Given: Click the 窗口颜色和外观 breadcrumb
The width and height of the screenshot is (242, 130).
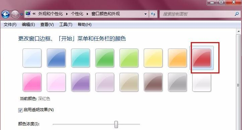Looking at the screenshot, I should (x=106, y=14).
